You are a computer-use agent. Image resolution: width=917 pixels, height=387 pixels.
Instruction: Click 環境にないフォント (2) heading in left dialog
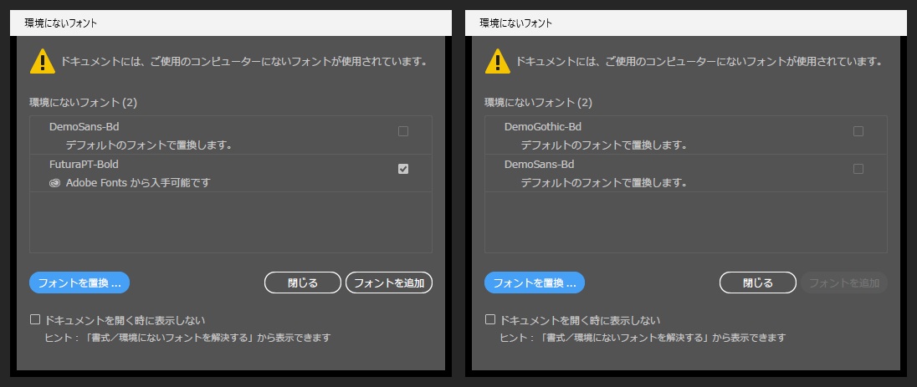(83, 103)
